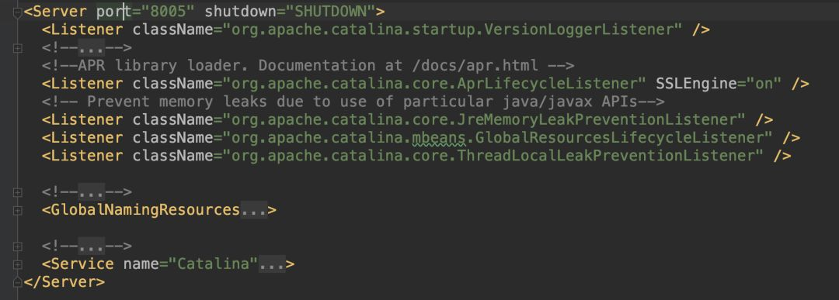Image resolution: width=839 pixels, height=300 pixels.
Task: Click the ellipsis placeholder inside GlobalNamingResources tag
Action: (x=253, y=210)
